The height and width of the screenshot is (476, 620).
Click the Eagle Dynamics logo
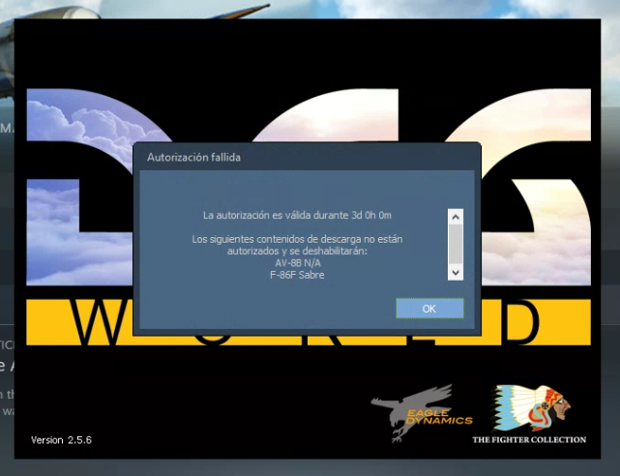422,413
